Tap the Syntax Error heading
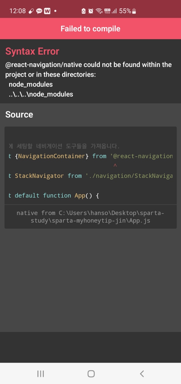 point(32,51)
